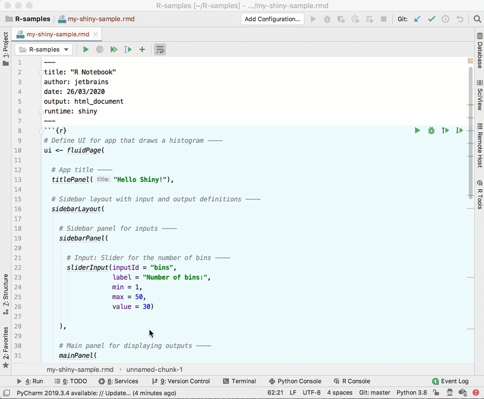This screenshot has height=399, width=484.
Task: Open the Version Control tool window
Action: click(181, 381)
